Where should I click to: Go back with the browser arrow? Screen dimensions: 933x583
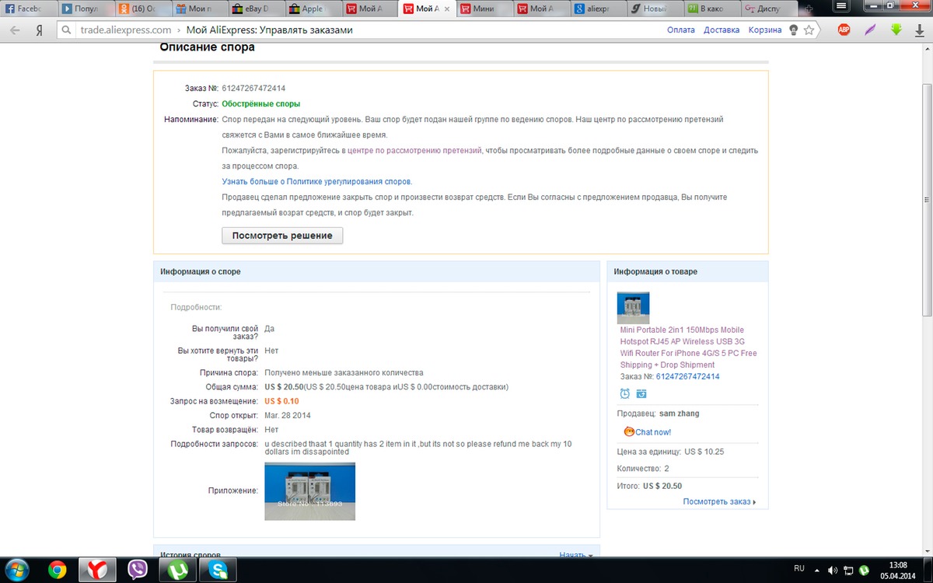point(15,30)
